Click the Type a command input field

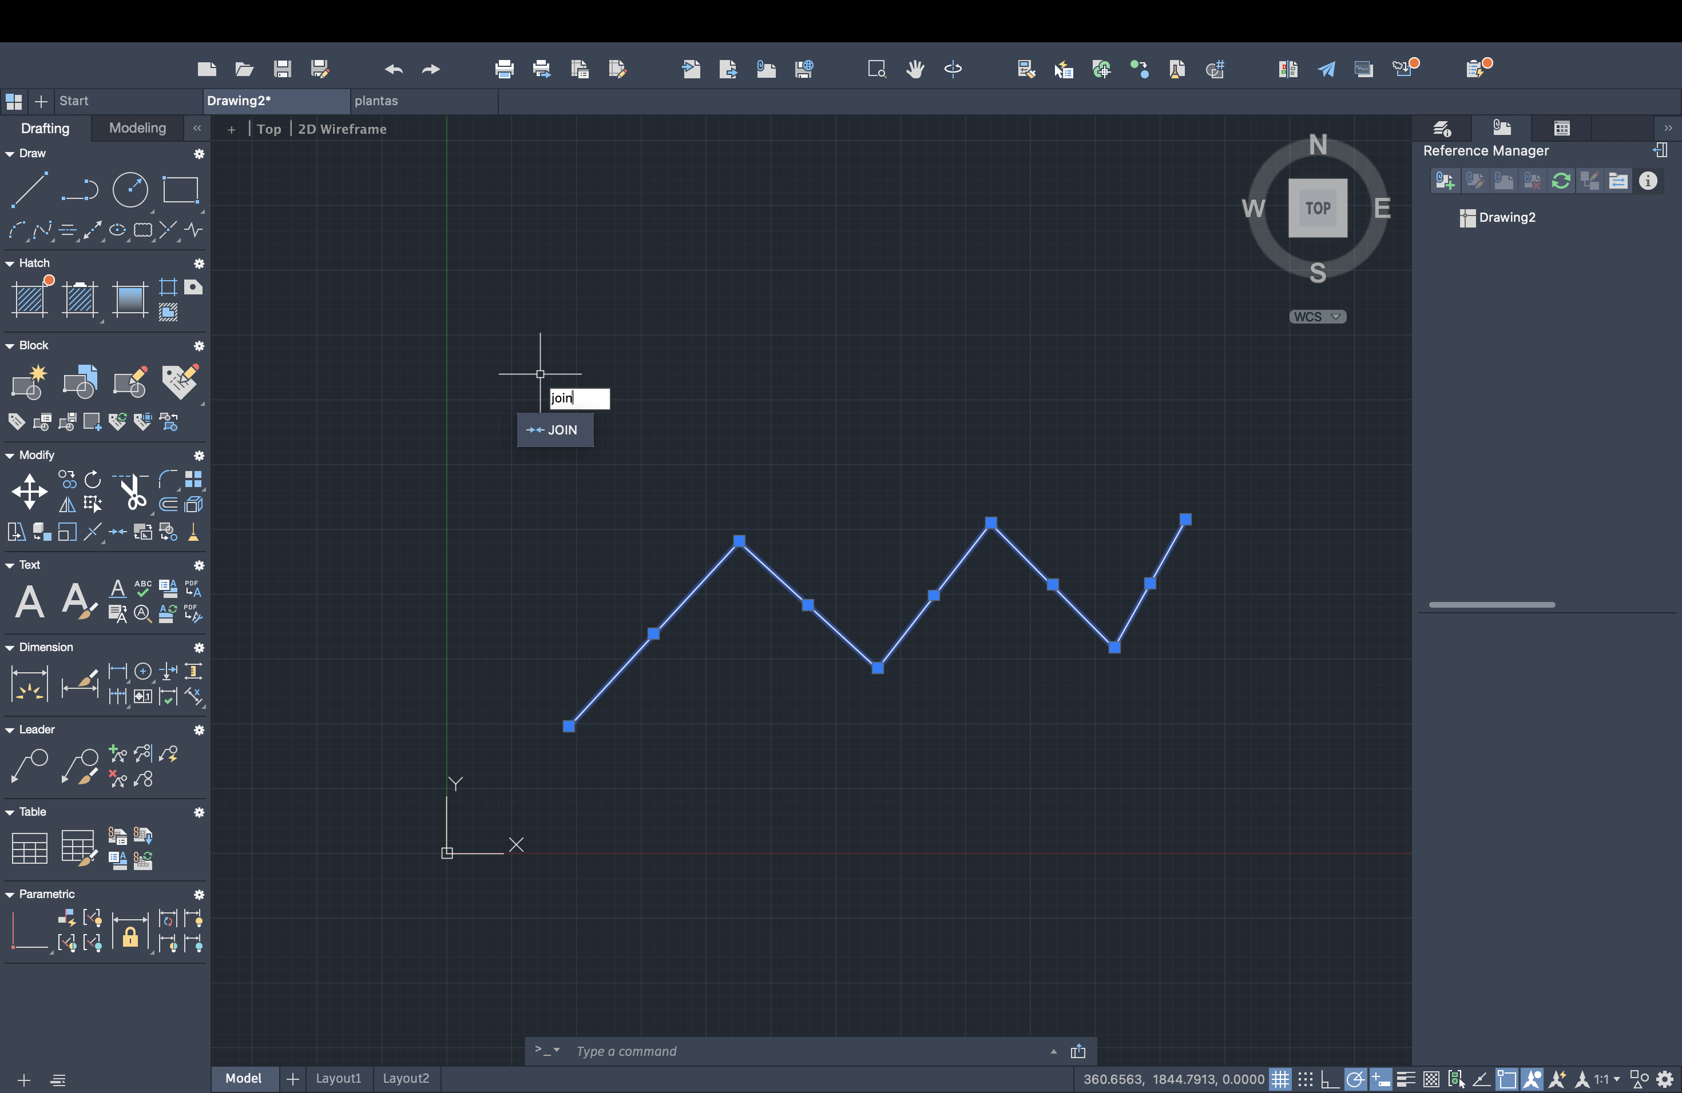point(806,1051)
